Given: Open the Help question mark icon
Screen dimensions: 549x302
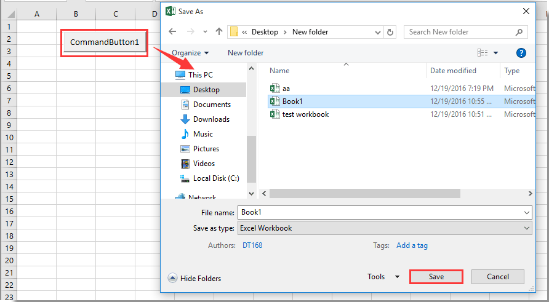Looking at the screenshot, I should tap(521, 53).
